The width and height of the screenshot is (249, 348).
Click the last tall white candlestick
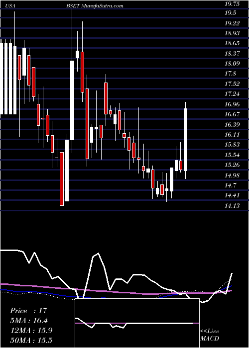coord(185,140)
